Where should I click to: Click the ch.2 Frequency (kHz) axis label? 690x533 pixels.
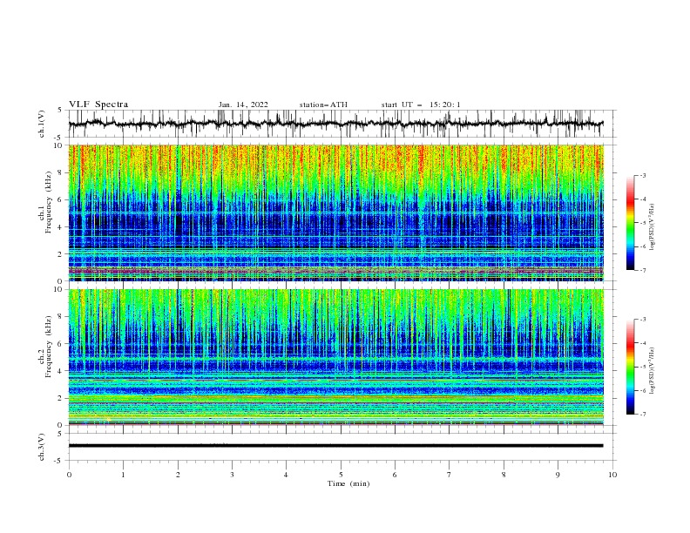tap(45, 347)
